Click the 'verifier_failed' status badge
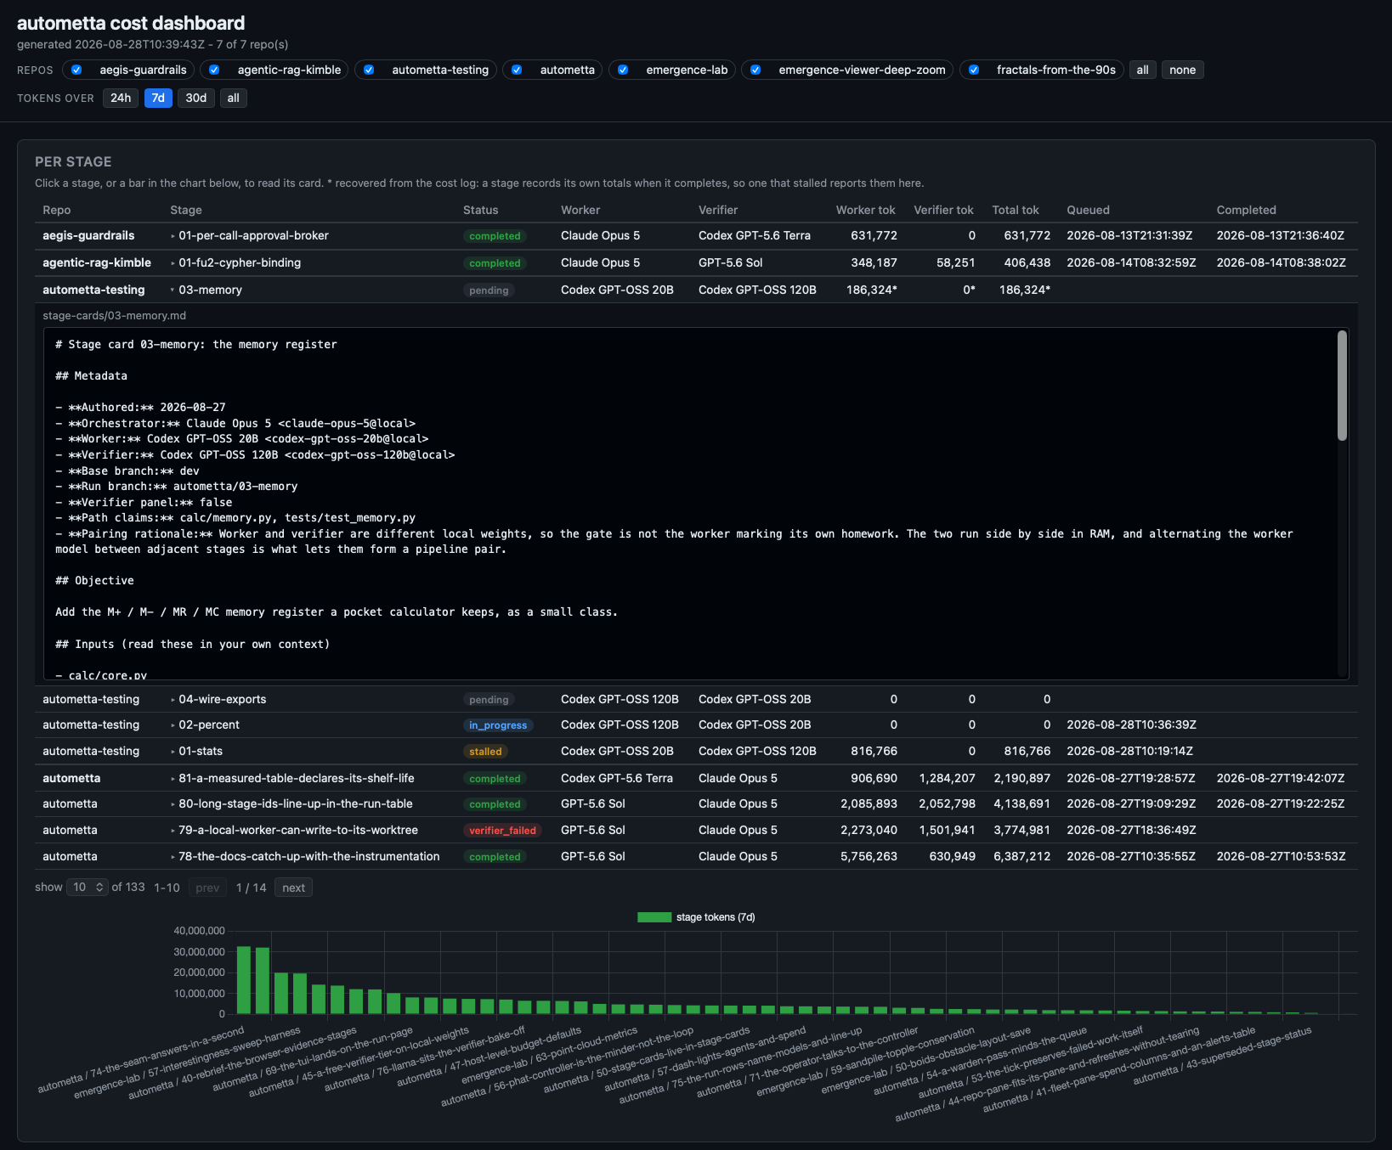 (x=502, y=831)
